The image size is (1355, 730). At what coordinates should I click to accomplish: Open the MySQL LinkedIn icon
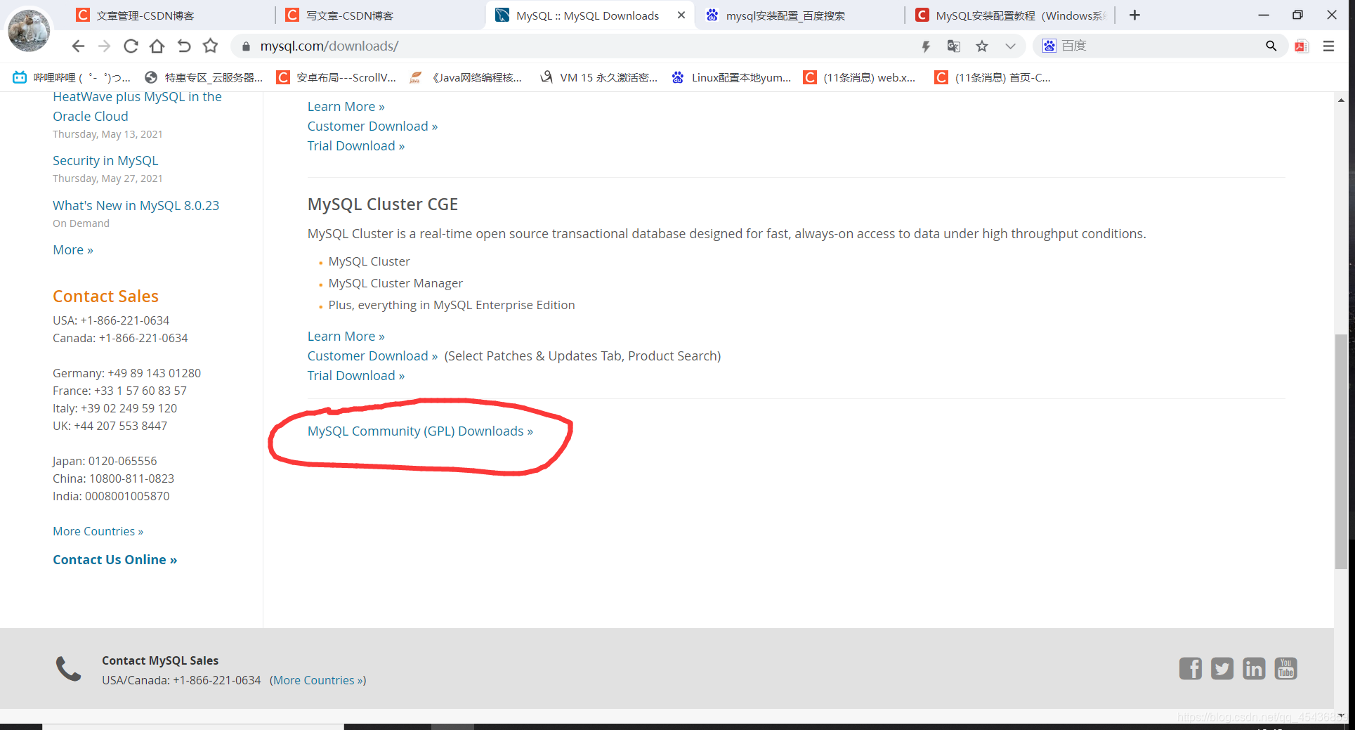(1254, 669)
